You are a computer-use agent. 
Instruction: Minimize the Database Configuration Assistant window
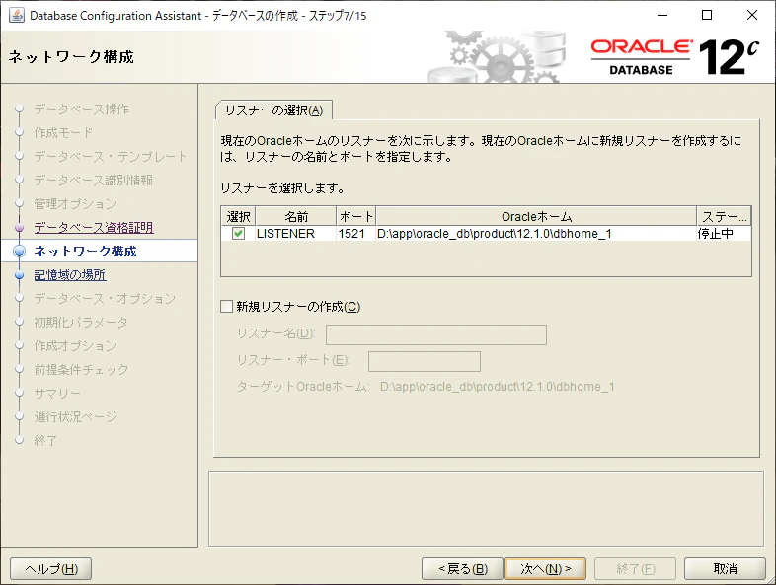pyautogui.click(x=662, y=16)
